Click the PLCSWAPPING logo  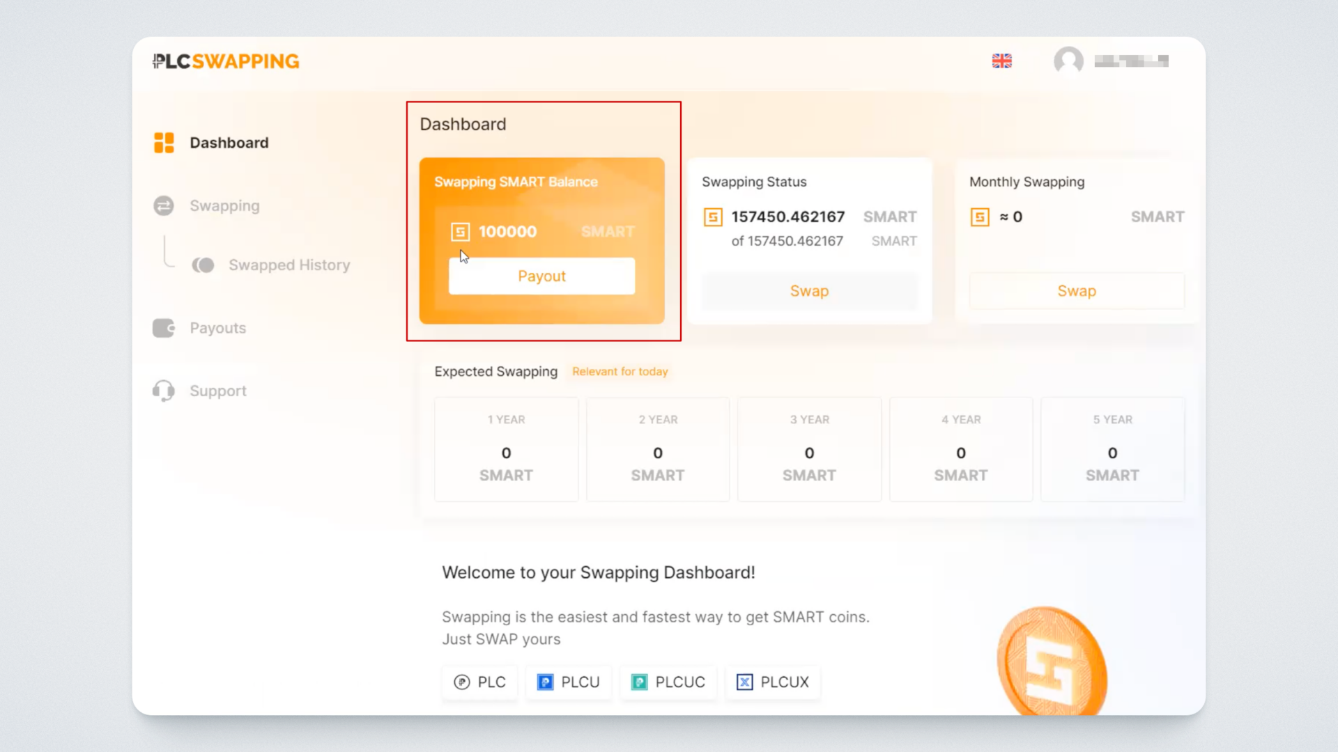pos(226,61)
